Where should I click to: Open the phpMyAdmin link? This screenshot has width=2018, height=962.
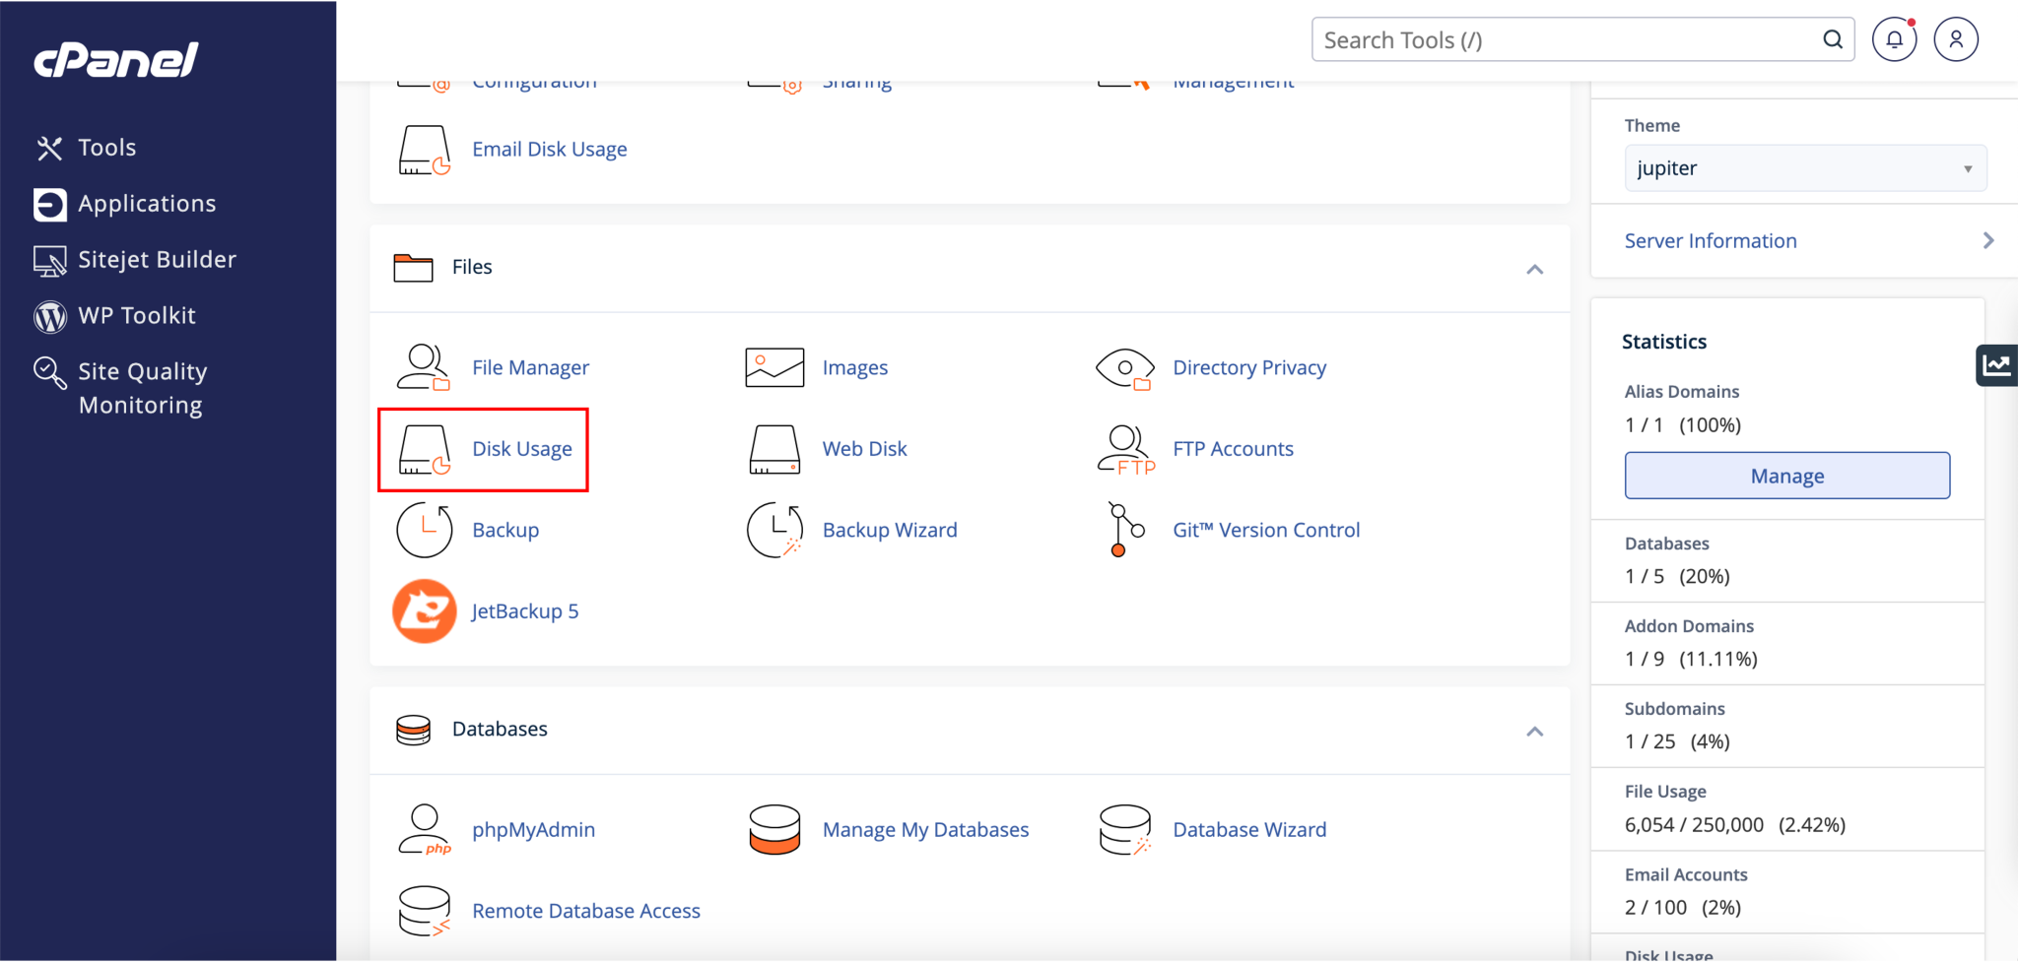533,829
